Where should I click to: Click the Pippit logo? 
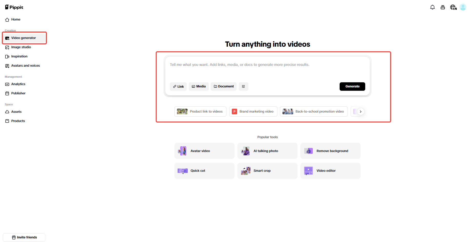click(x=14, y=7)
